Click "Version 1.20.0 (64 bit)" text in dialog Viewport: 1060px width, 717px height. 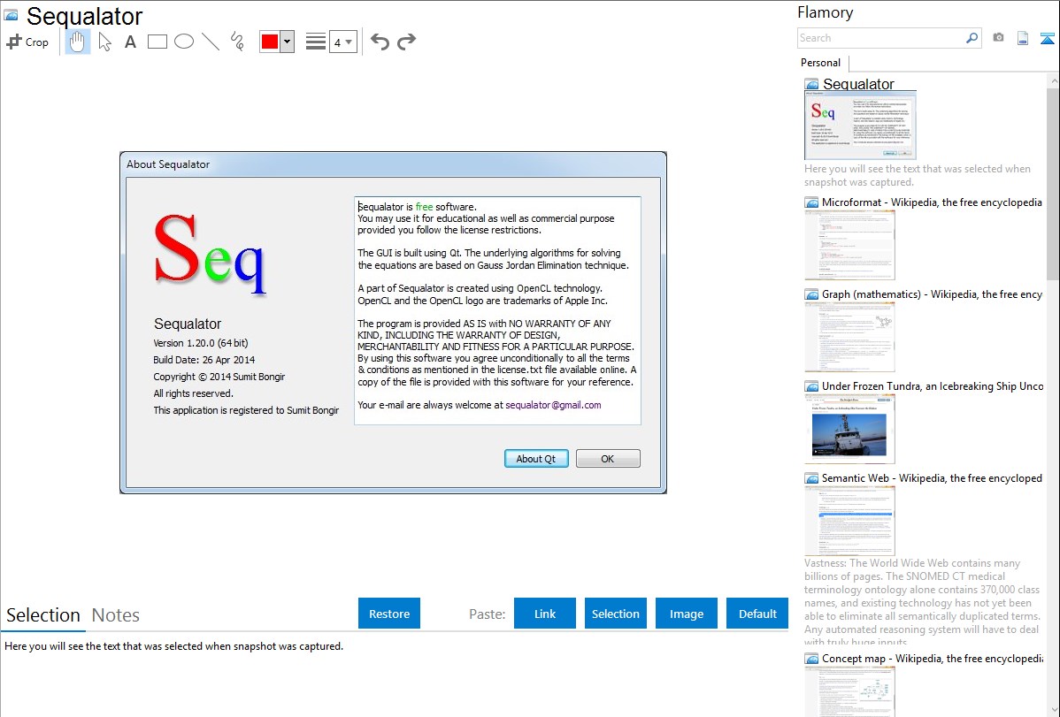pos(201,343)
